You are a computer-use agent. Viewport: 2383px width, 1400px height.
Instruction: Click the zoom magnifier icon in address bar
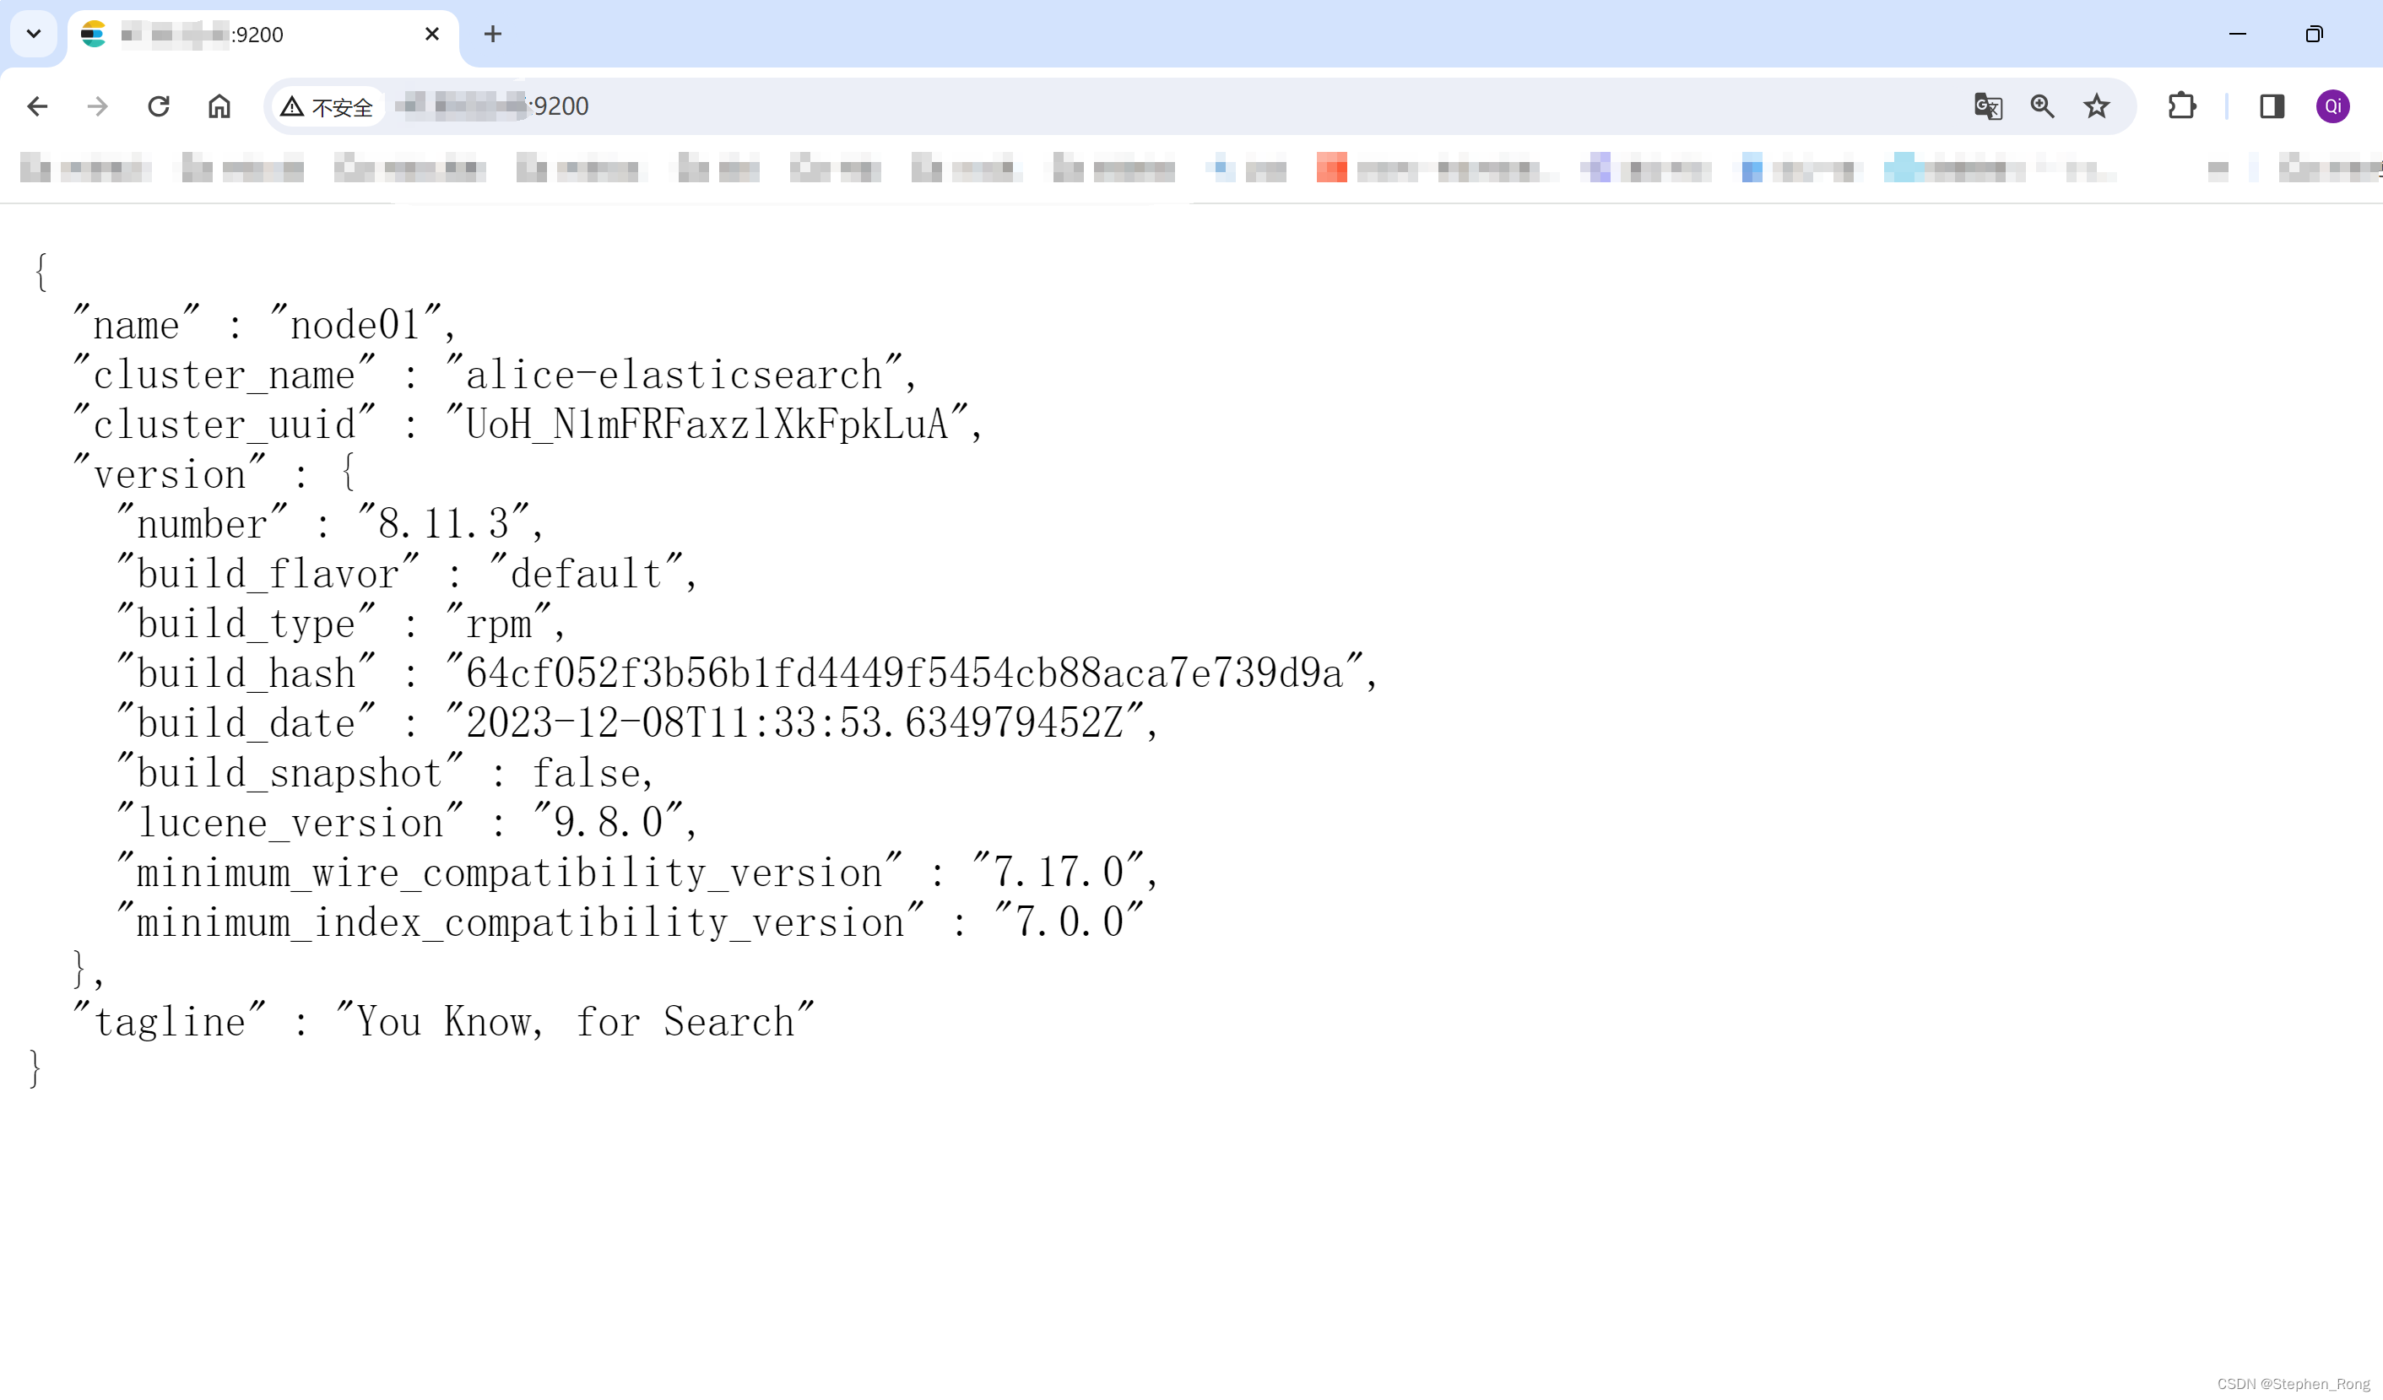2043,105
